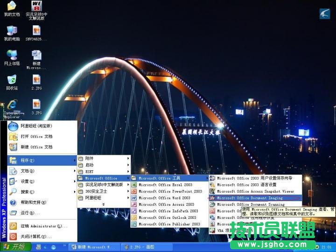
Task: Launch Microsoft Office Access 2003
Action: (170, 204)
